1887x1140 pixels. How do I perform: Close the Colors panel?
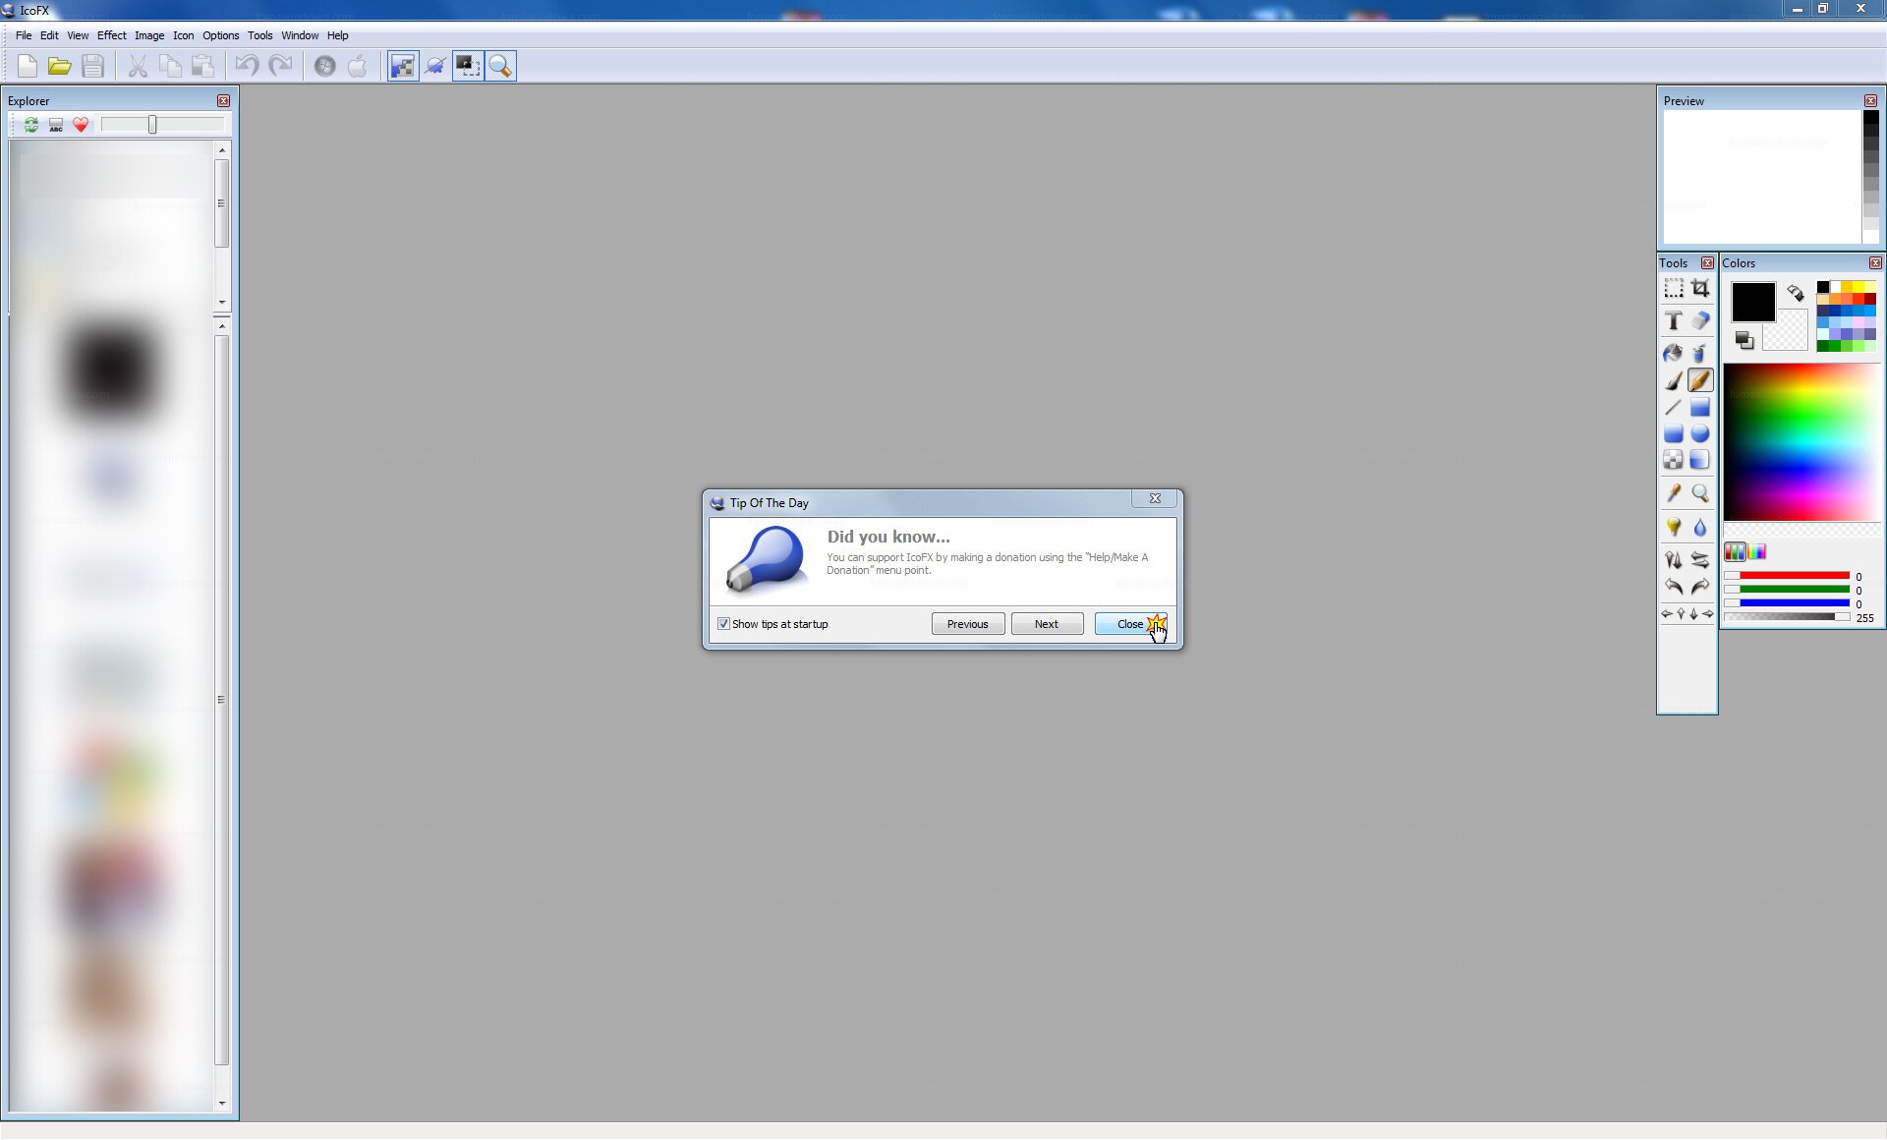1875,263
